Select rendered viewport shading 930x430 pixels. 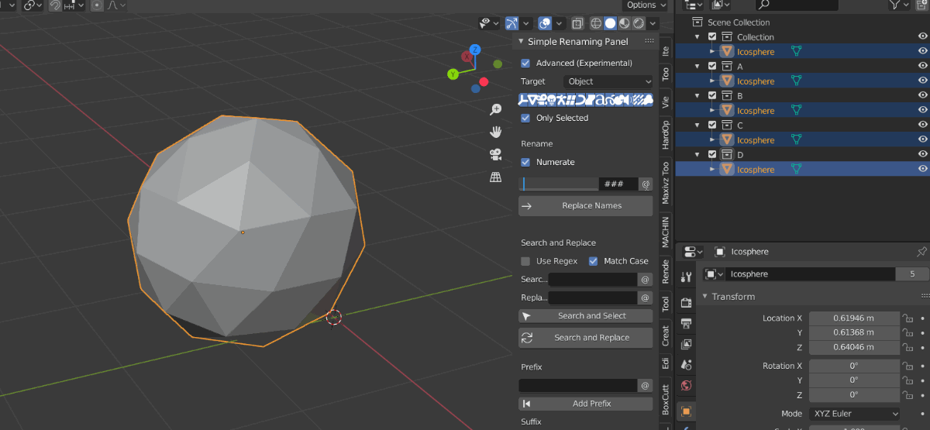(x=639, y=24)
